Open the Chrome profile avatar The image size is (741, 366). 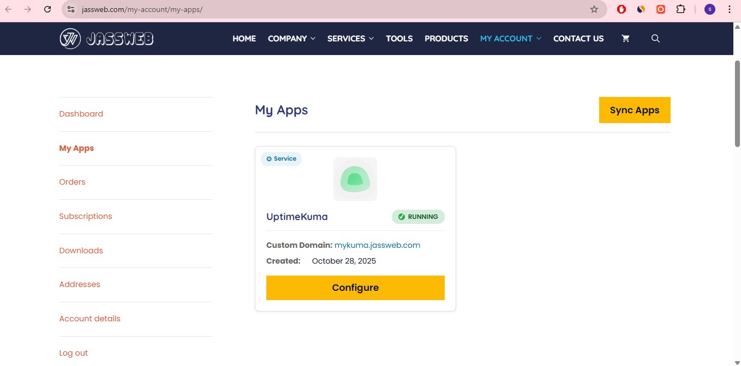point(710,9)
